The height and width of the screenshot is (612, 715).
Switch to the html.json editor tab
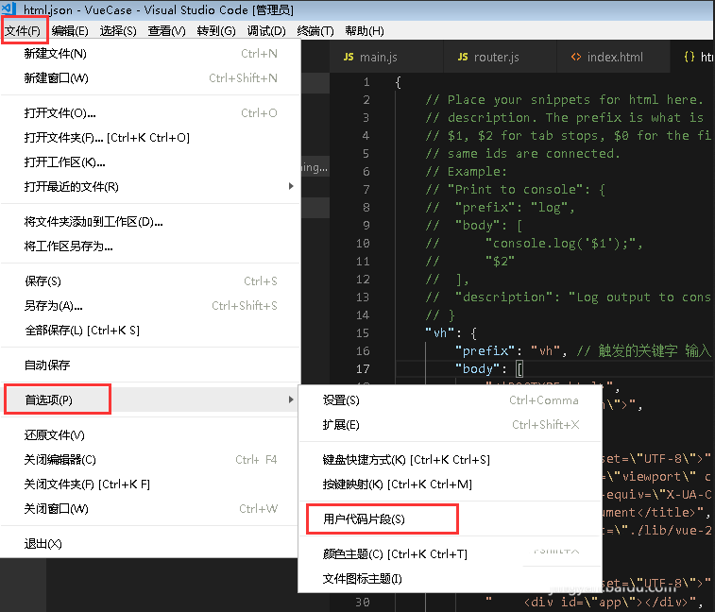(693, 57)
